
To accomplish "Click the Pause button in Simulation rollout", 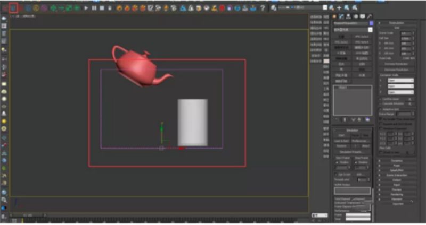I will click(x=355, y=135).
